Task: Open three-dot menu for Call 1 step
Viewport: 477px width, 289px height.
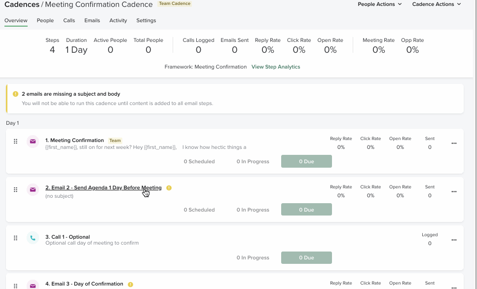Action: click(454, 240)
